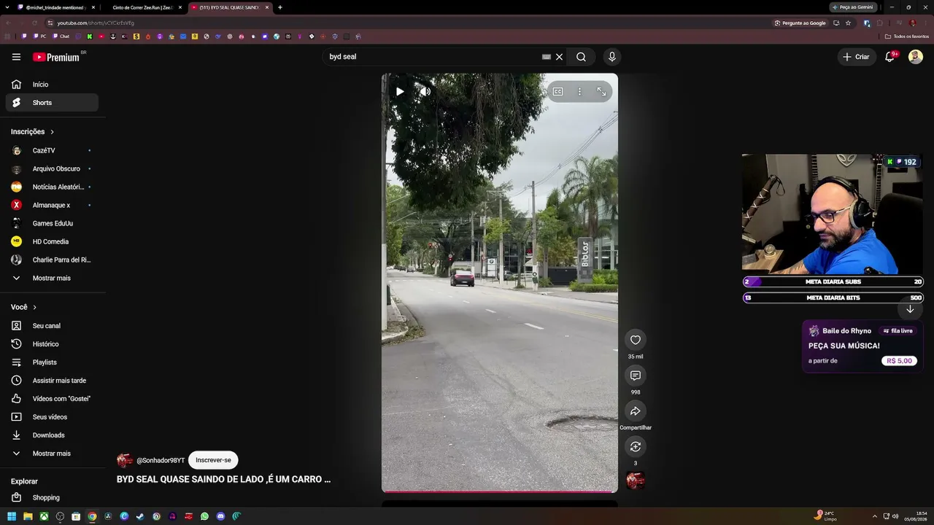Open Discord from the taskbar
Screen dimensions: 934x525
pyautogui.click(x=220, y=516)
